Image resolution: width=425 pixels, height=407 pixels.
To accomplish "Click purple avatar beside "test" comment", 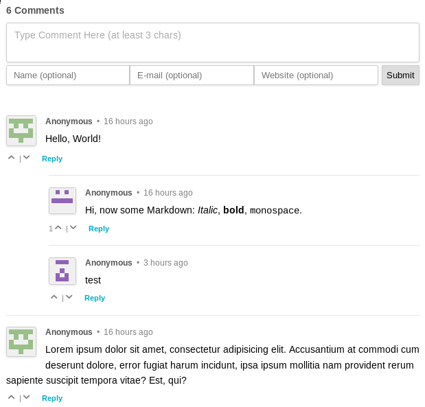I will click(x=62, y=271).
